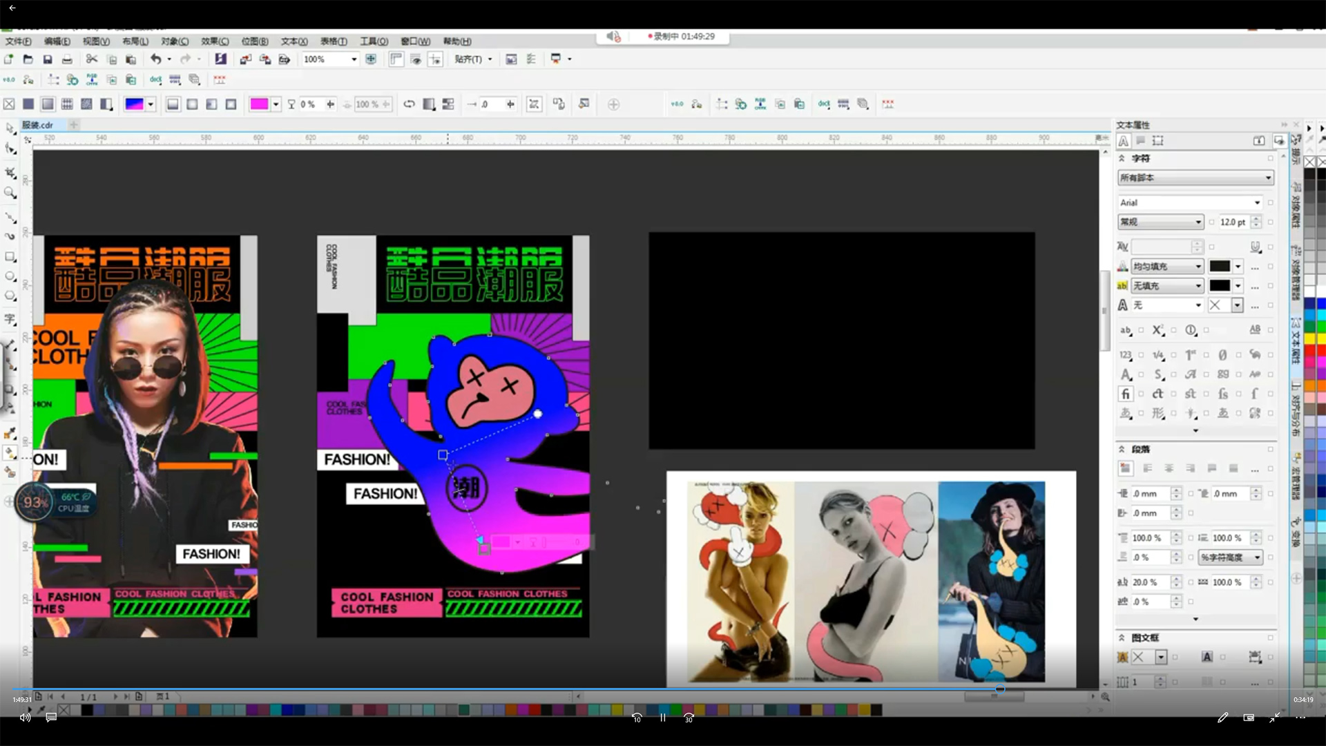The height and width of the screenshot is (746, 1326).
Task: Click the Cut scissors icon
Action: click(x=92, y=59)
